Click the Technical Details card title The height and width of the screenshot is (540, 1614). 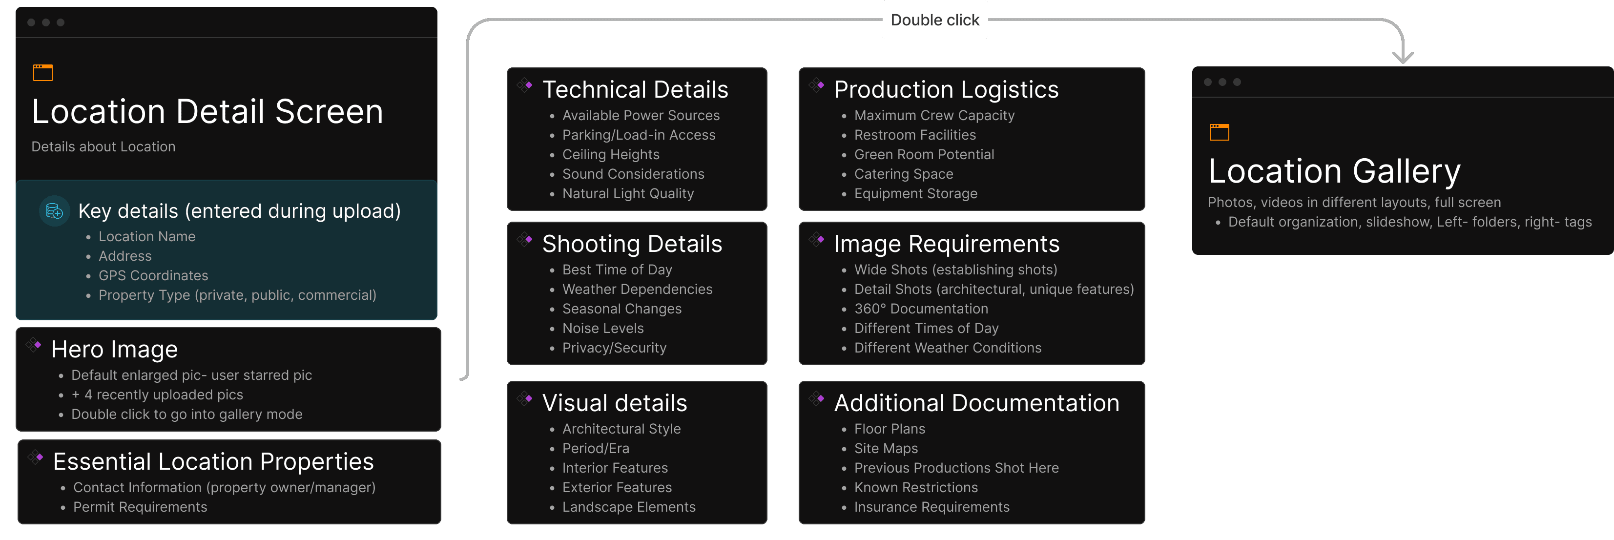coord(635,89)
